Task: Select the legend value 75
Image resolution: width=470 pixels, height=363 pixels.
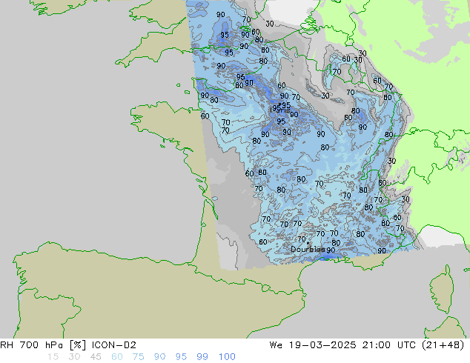Action: pyautogui.click(x=138, y=357)
